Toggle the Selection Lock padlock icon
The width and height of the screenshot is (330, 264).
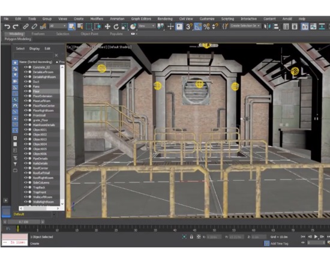(191, 237)
